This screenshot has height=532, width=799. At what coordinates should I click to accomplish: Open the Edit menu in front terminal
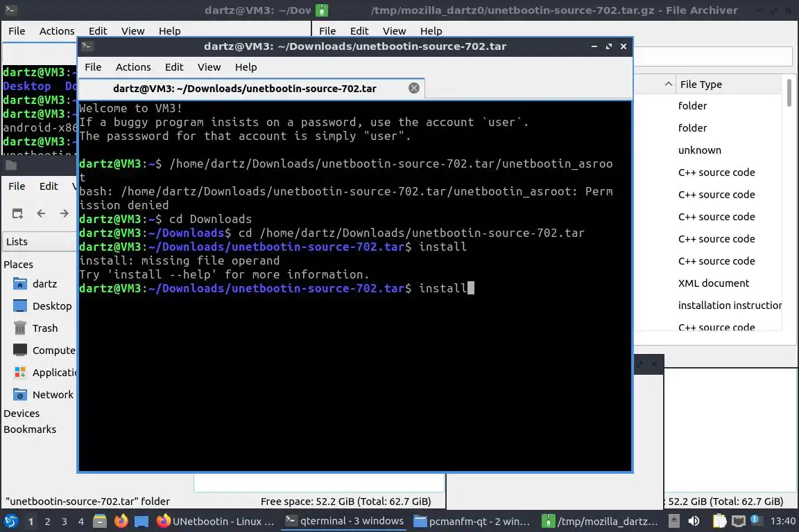(174, 67)
